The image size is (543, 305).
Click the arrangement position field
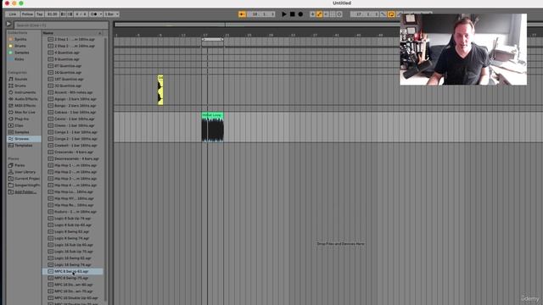click(x=261, y=14)
